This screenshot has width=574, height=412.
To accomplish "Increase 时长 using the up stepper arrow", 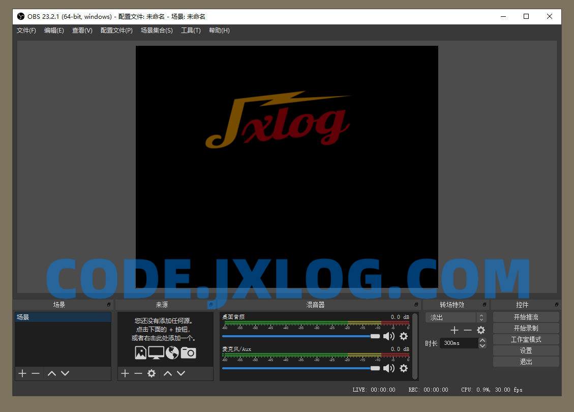I will pyautogui.click(x=482, y=340).
